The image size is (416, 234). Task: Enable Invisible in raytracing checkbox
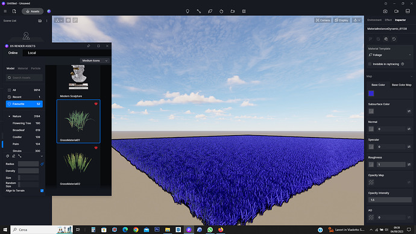coord(370,64)
